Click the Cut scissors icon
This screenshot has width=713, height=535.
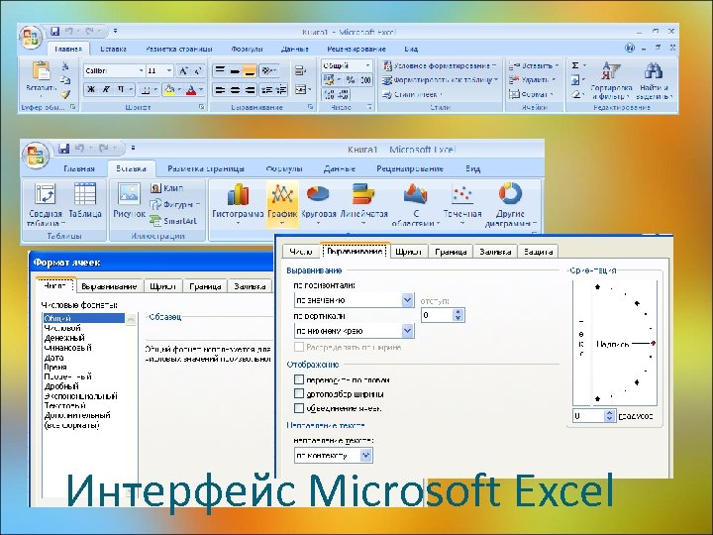(x=65, y=66)
